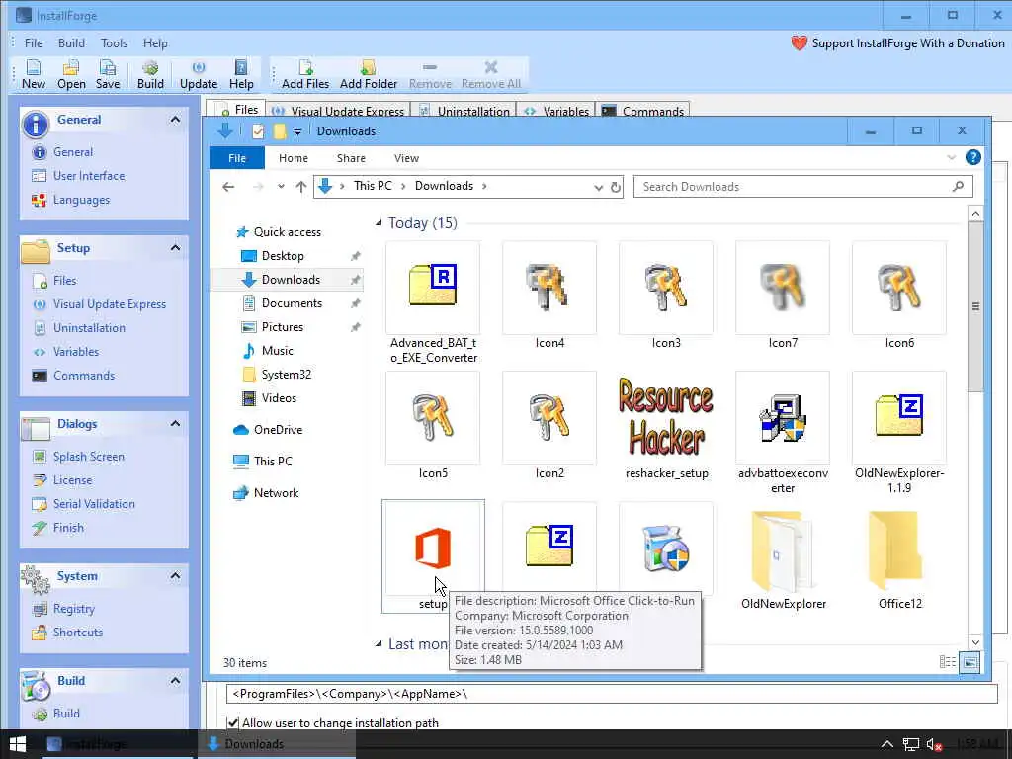Select the Advanced_BAT_to_EXE_Converter file
The height and width of the screenshot is (759, 1012).
pos(433,303)
